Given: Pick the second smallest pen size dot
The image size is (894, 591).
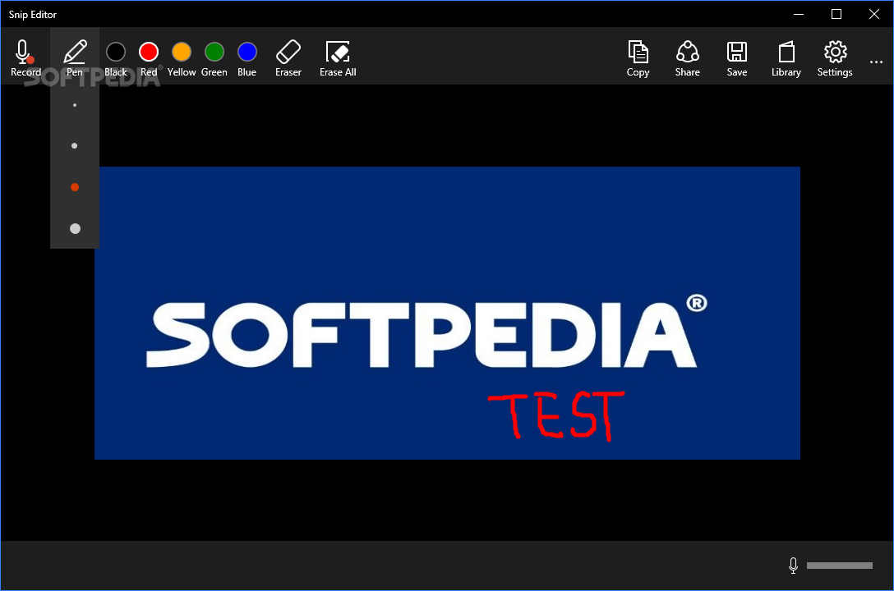Looking at the screenshot, I should (x=75, y=146).
